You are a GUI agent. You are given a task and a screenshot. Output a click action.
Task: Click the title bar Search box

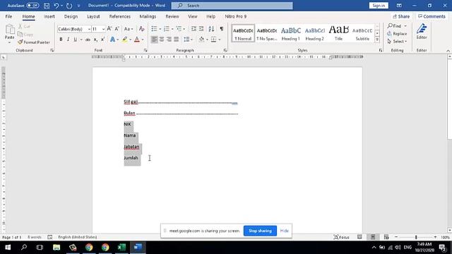point(232,6)
